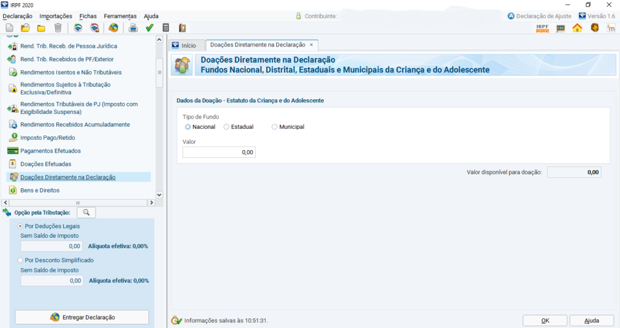Viewport: 620px width, 328px height.
Task: Click the printer icon in toolbar
Action: point(133,28)
